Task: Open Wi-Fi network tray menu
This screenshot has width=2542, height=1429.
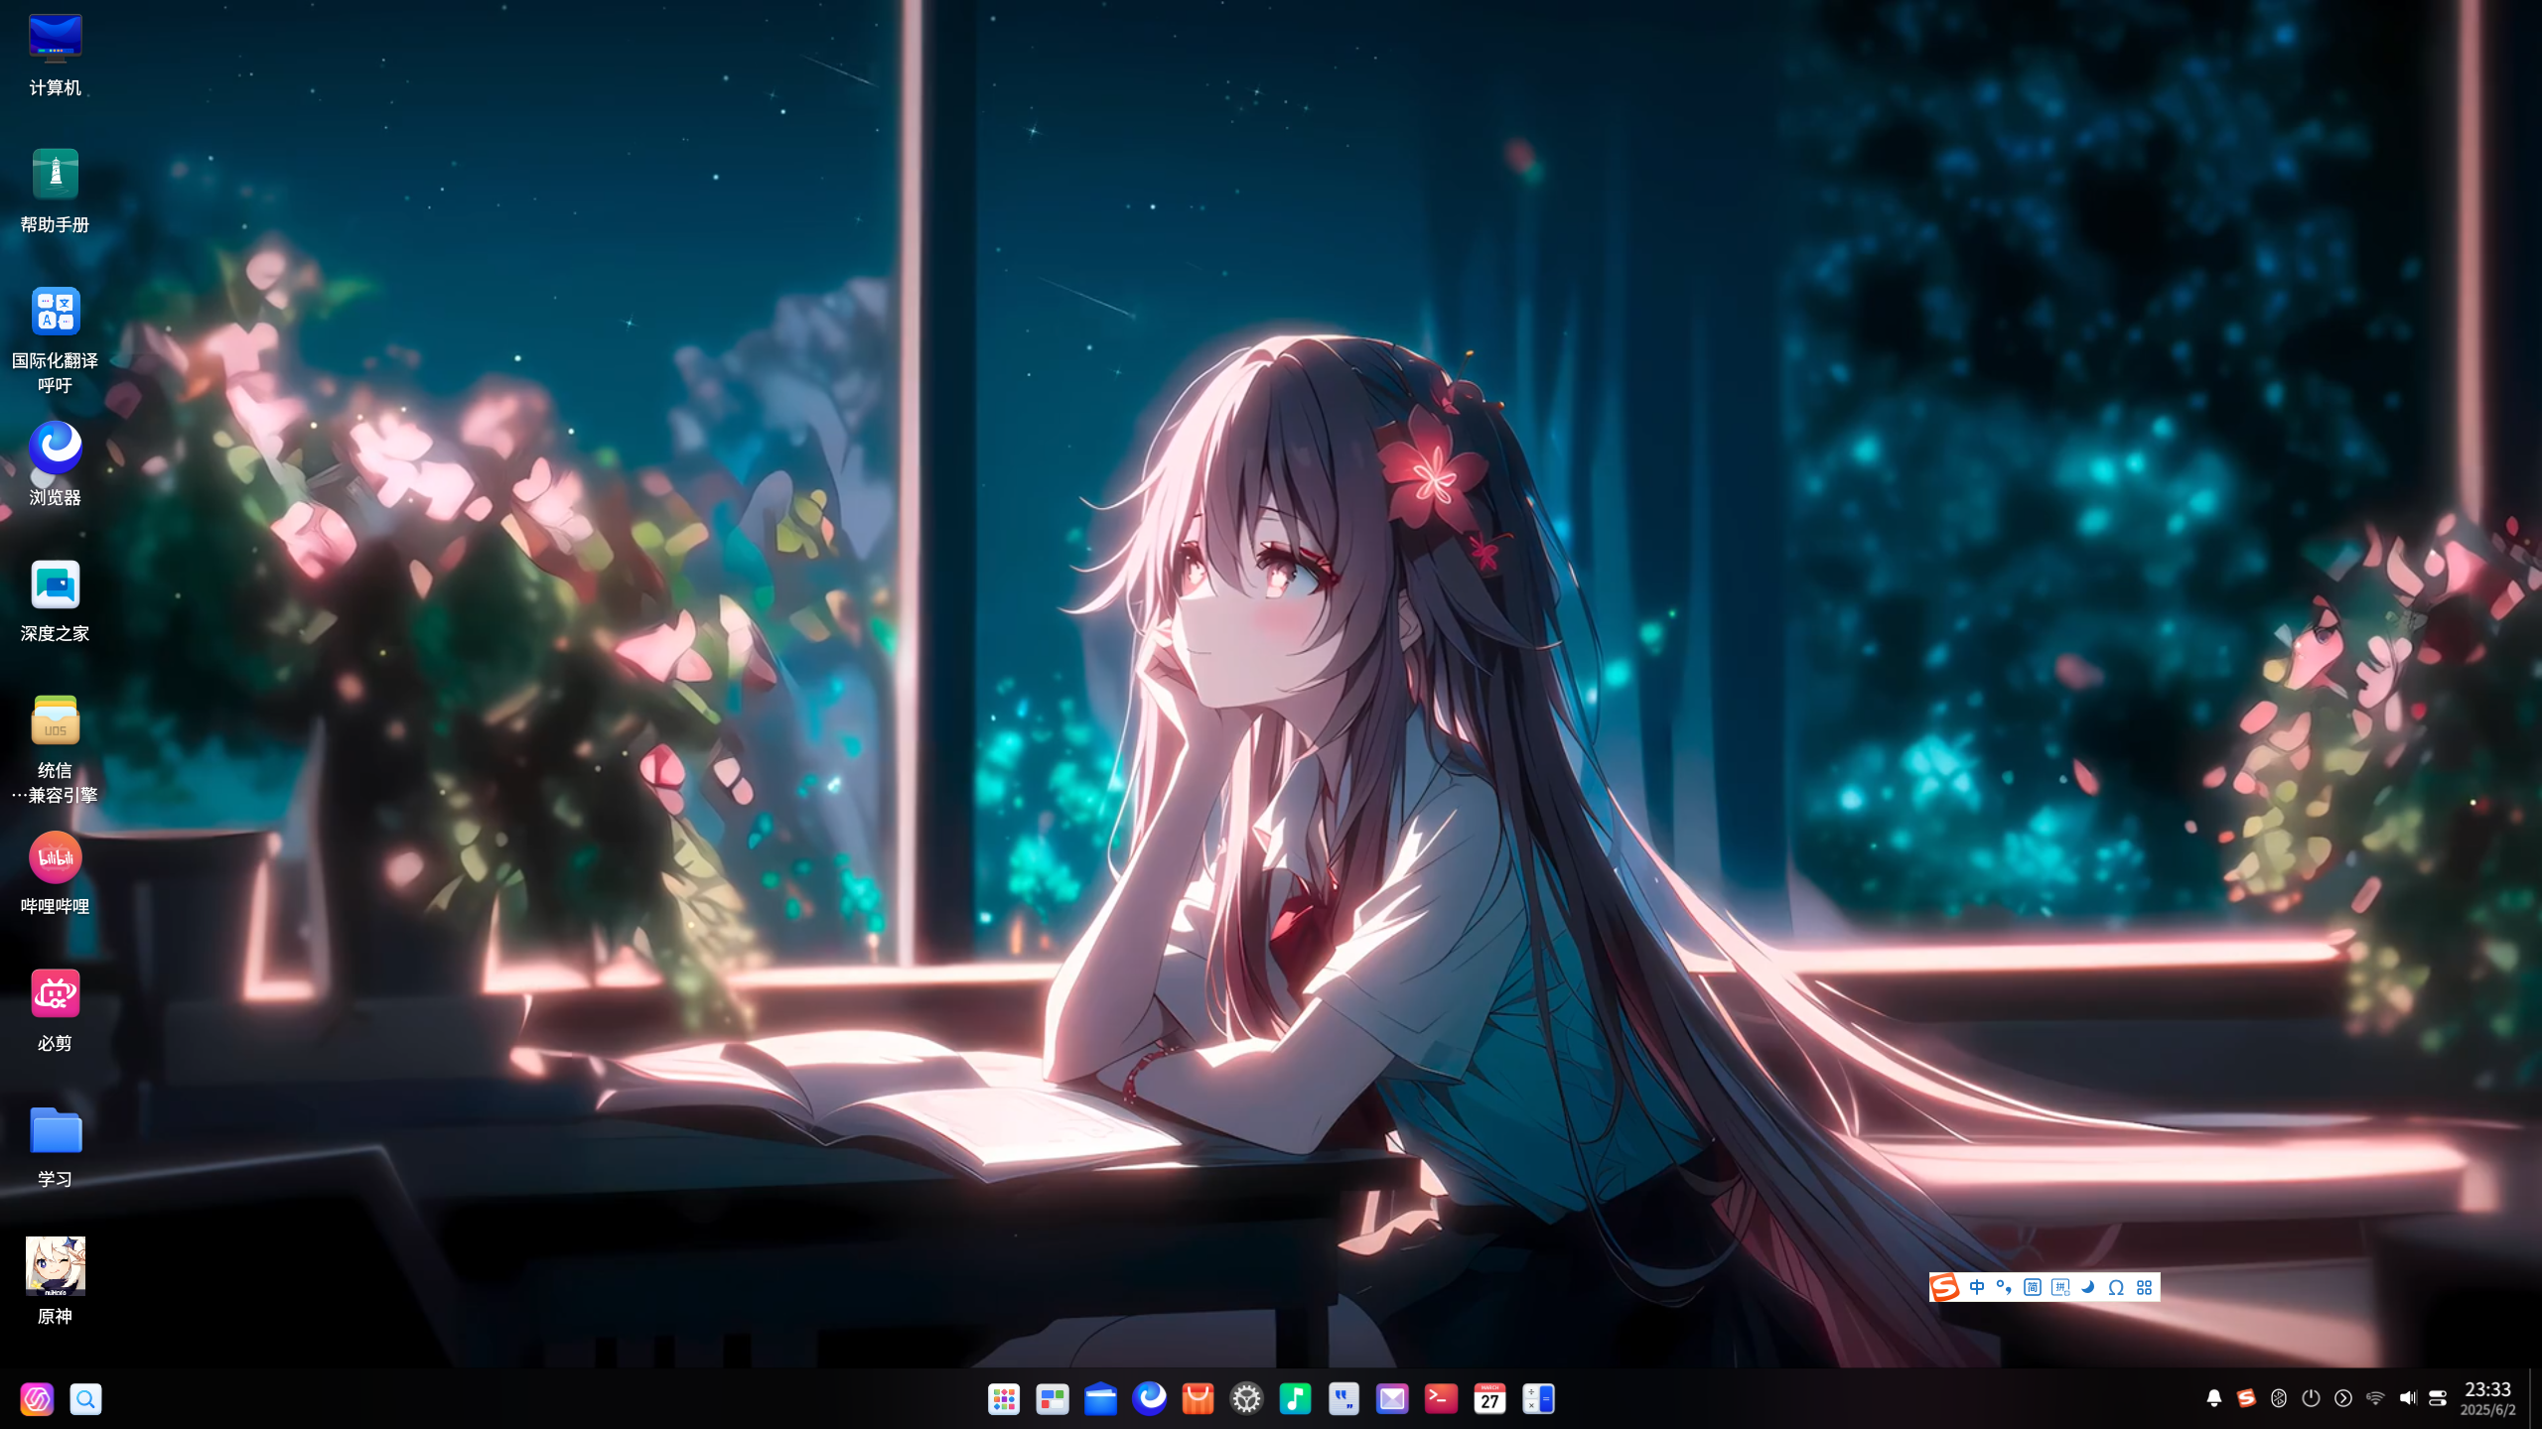Action: (2375, 1398)
